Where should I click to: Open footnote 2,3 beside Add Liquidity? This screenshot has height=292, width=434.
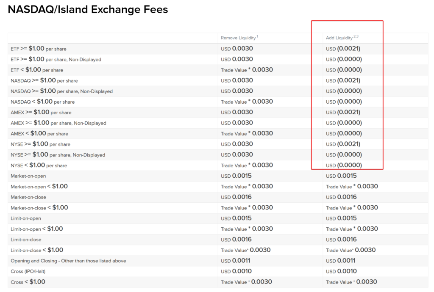coord(356,37)
